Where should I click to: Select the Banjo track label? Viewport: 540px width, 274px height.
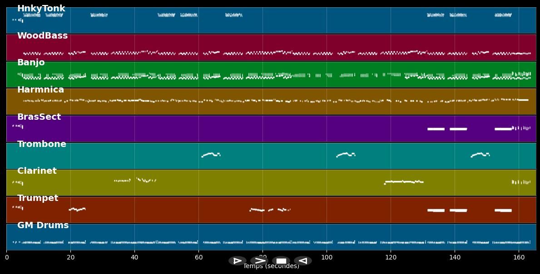[x=31, y=63]
